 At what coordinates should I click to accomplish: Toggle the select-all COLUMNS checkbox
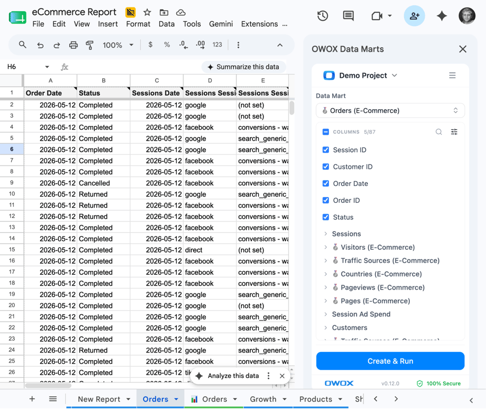(x=325, y=132)
